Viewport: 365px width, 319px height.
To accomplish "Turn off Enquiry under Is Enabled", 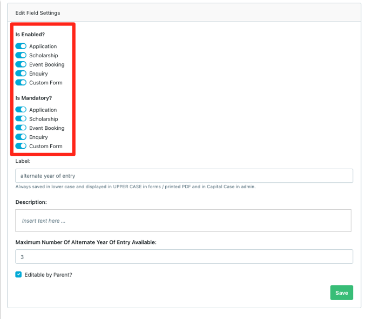I will coord(21,74).
